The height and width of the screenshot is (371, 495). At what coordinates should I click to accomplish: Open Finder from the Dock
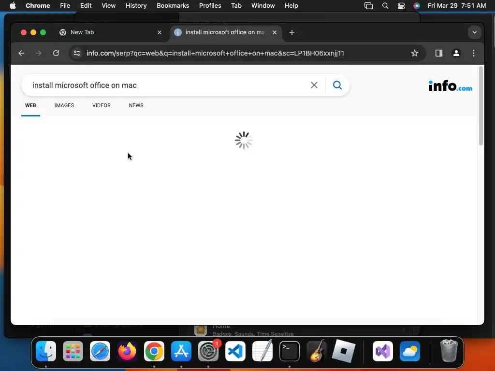point(46,351)
